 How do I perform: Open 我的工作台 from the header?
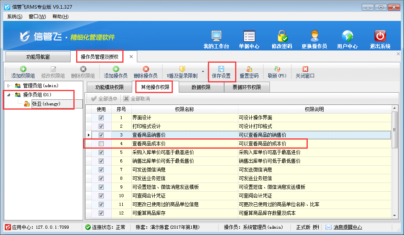pos(216,37)
